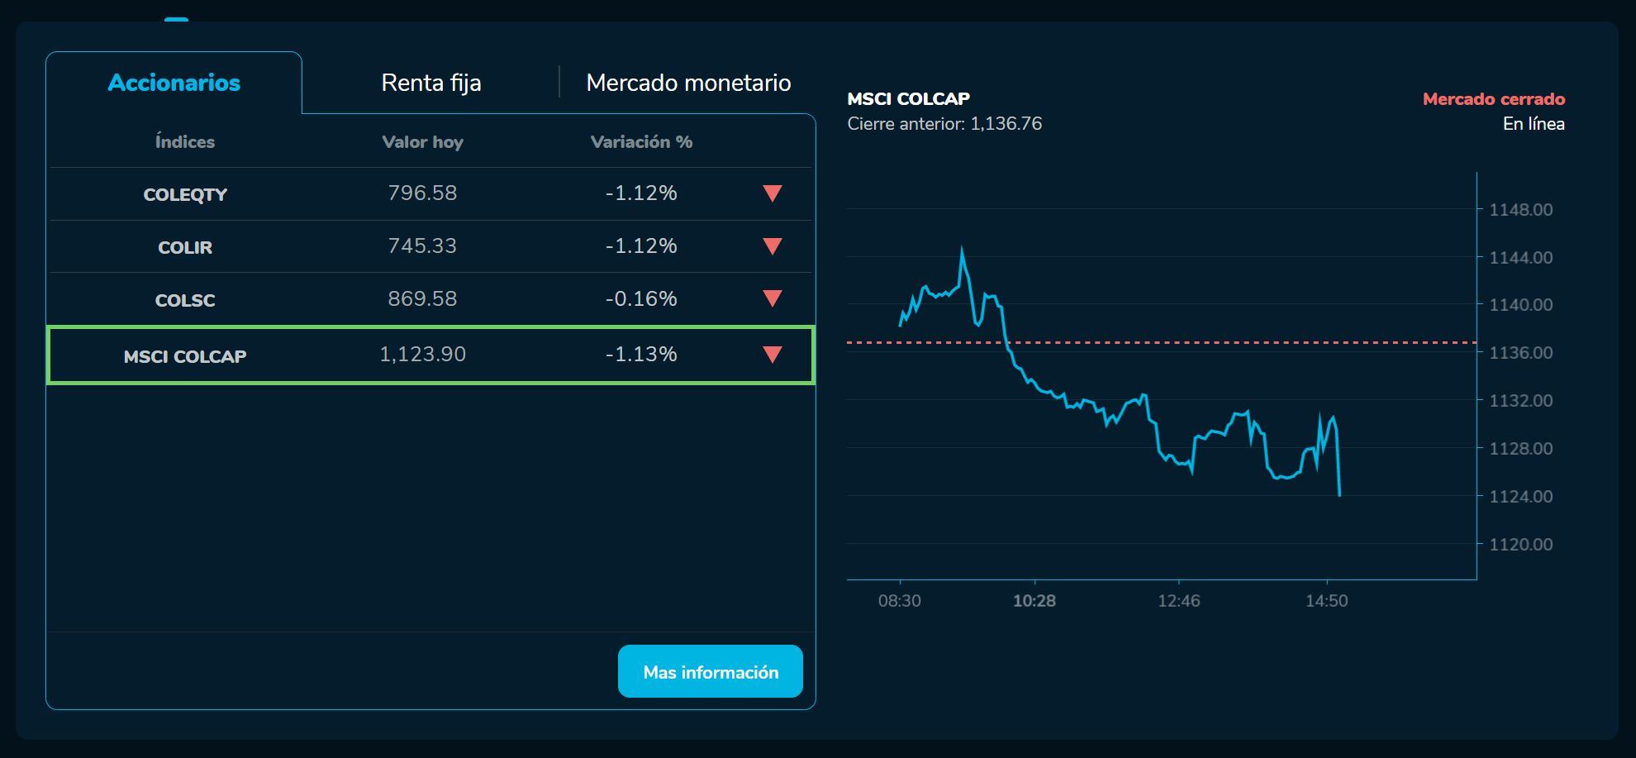Select the COLEQTY index row

tap(185, 194)
